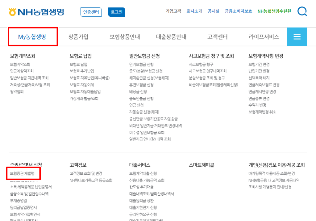Open 보험료 추가납입 entry
The image size is (316, 221).
(x=81, y=71)
